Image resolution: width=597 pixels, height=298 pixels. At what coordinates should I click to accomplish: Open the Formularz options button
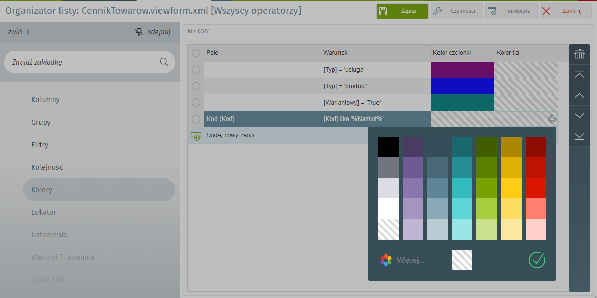point(511,11)
